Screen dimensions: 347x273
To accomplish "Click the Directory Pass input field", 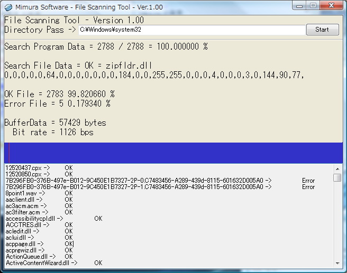I will point(192,30).
